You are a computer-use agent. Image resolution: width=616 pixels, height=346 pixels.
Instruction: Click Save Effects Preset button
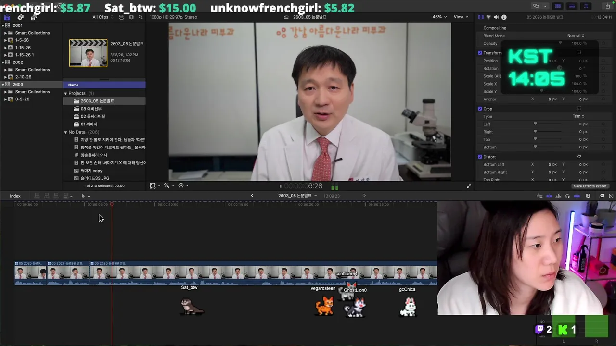[590, 186]
